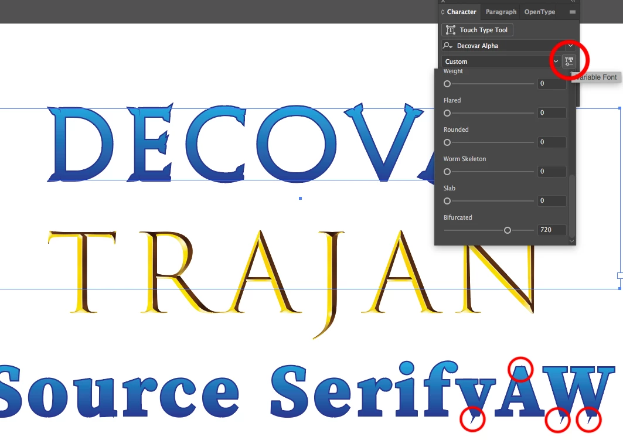The height and width of the screenshot is (440, 623).
Task: Click the Custom font style field
Action: [x=496, y=62]
